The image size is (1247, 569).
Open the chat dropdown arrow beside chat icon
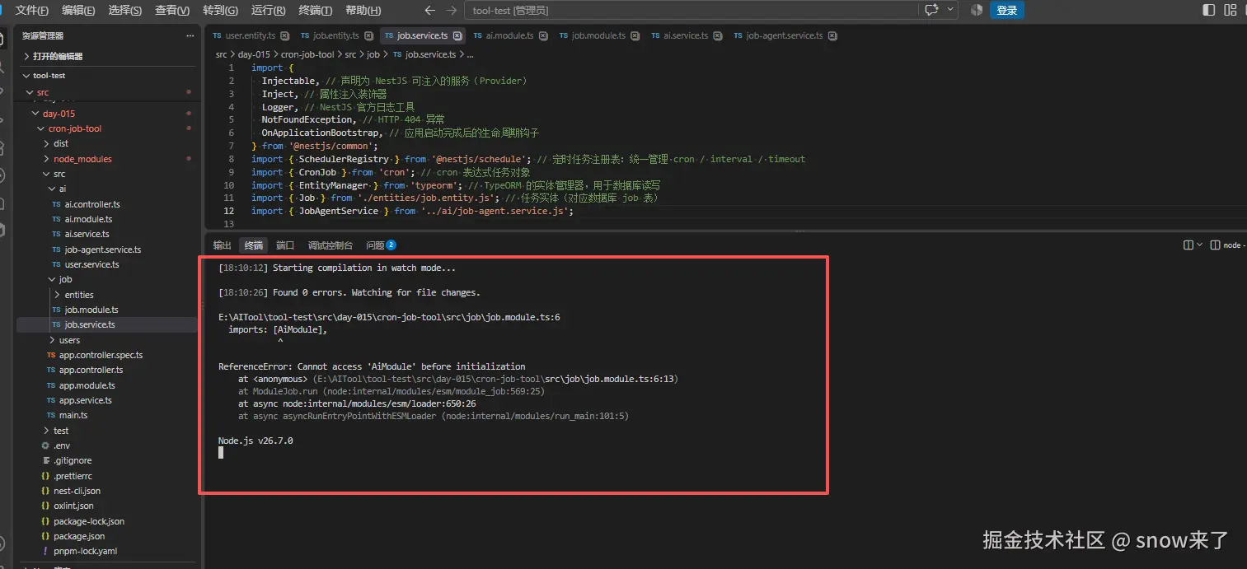click(951, 10)
